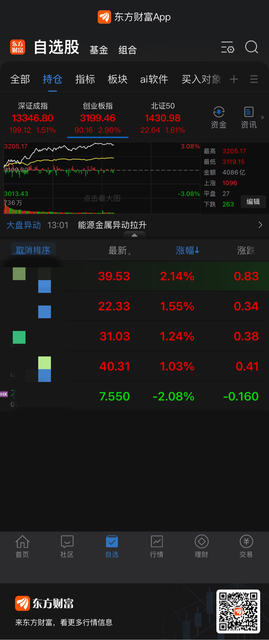Viewport: 269px width, 640px height.
Task: Open 能源金属异动拉升 news item
Action: coord(112,225)
